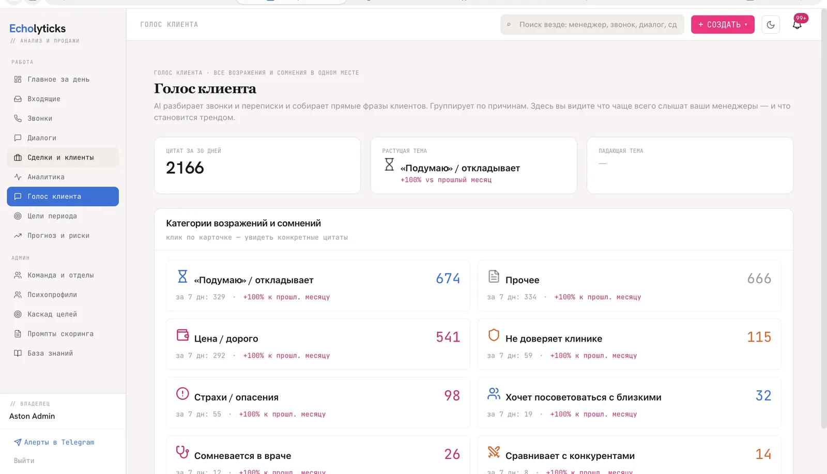Open Психопрофили menu item
The image size is (827, 474).
click(63, 295)
